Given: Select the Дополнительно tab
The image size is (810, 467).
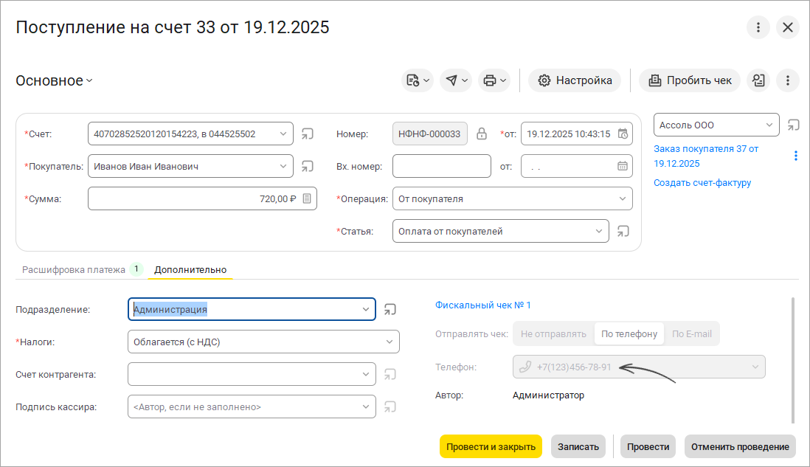Looking at the screenshot, I should (x=190, y=269).
